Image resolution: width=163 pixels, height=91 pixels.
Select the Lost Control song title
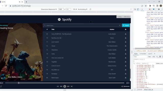(55, 42)
